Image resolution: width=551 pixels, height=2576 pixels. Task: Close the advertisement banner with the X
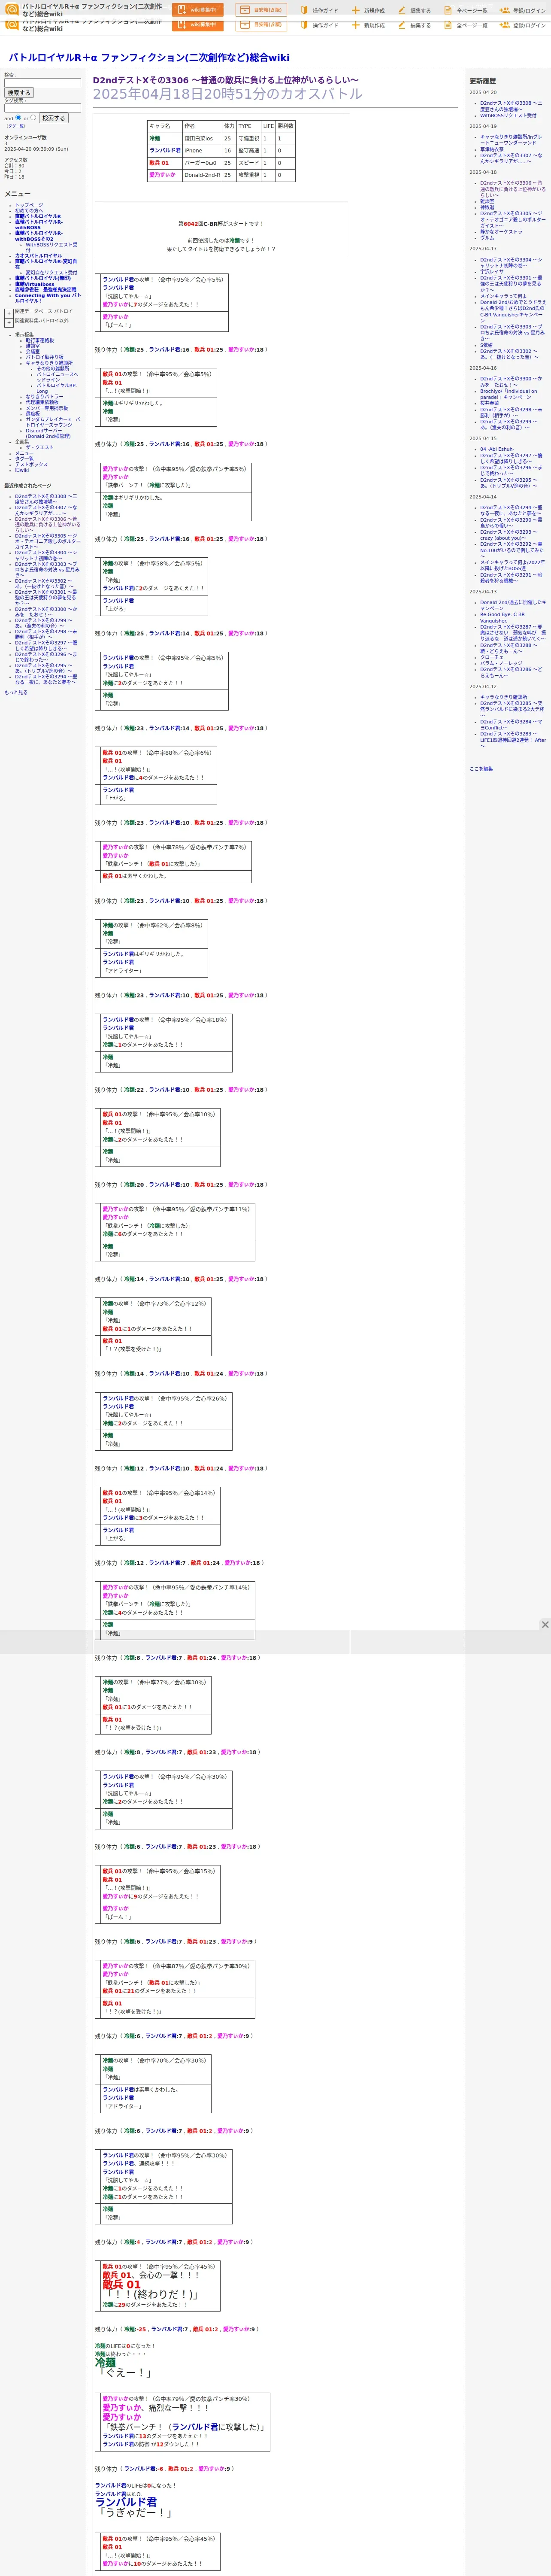click(x=545, y=1625)
